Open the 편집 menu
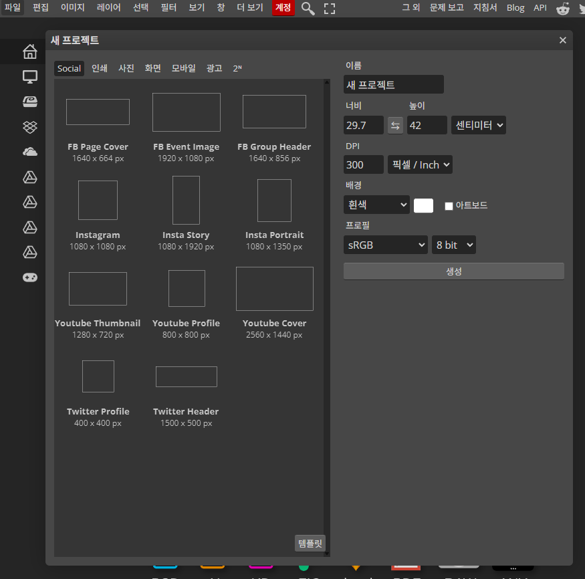 [40, 7]
